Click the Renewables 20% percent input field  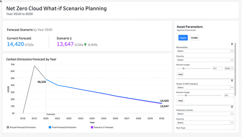tap(217, 68)
